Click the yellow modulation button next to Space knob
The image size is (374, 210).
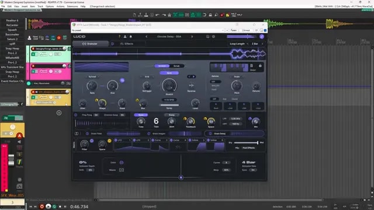tap(109, 141)
